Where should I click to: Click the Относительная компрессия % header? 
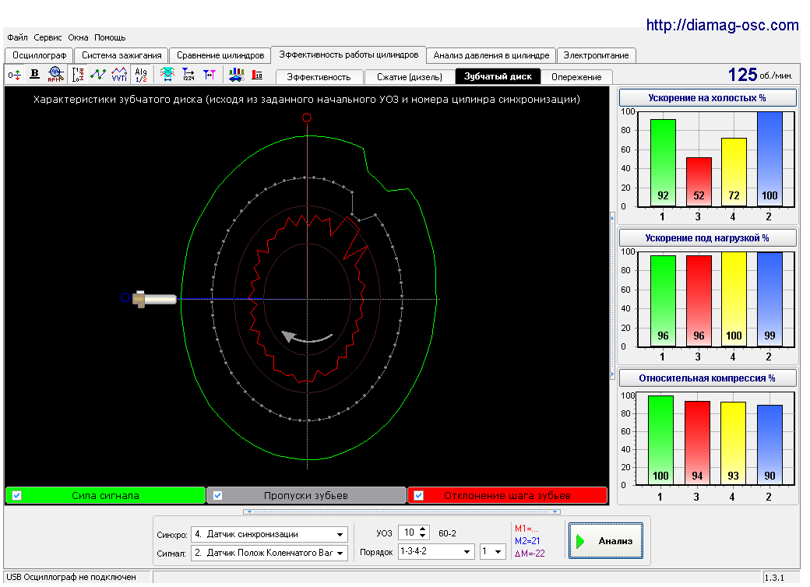(708, 378)
